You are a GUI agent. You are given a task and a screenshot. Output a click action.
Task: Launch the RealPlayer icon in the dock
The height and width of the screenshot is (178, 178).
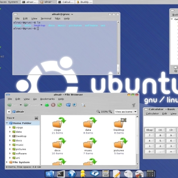(95, 173)
